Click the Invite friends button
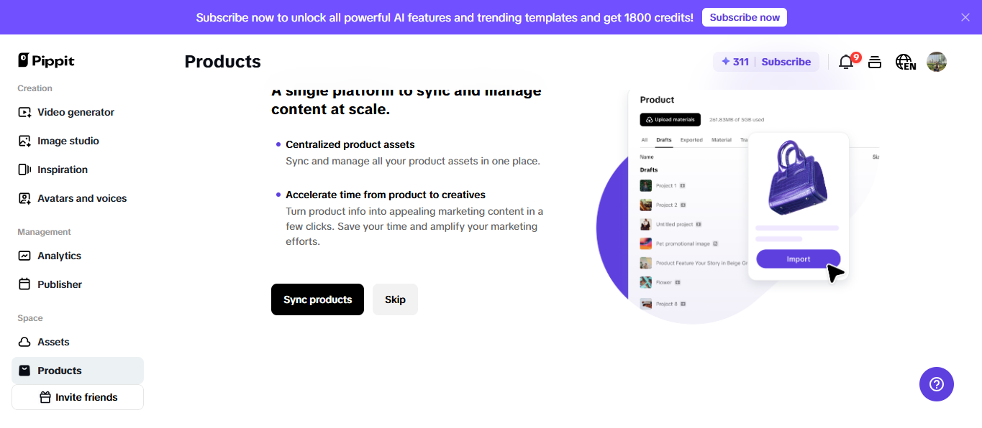 coord(78,397)
